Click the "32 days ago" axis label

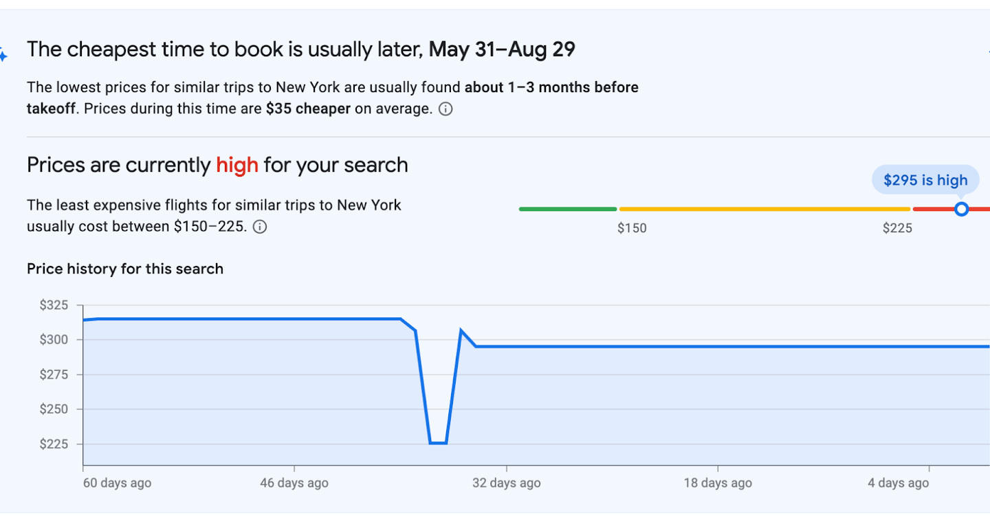(x=507, y=483)
